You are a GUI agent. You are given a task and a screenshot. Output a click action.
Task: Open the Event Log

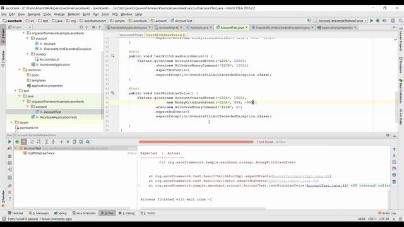point(387,213)
